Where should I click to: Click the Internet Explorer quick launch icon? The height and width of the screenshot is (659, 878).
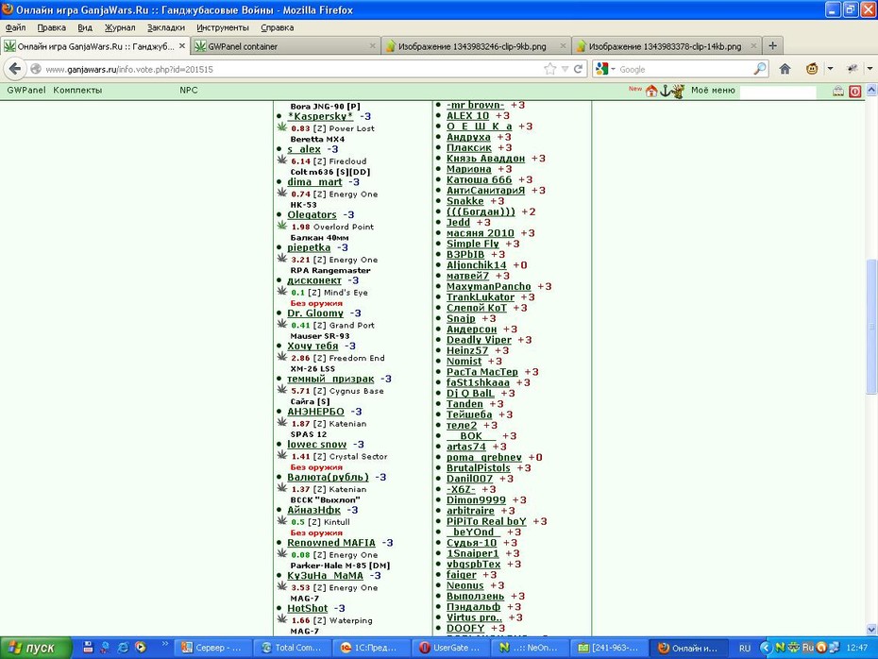(x=123, y=648)
